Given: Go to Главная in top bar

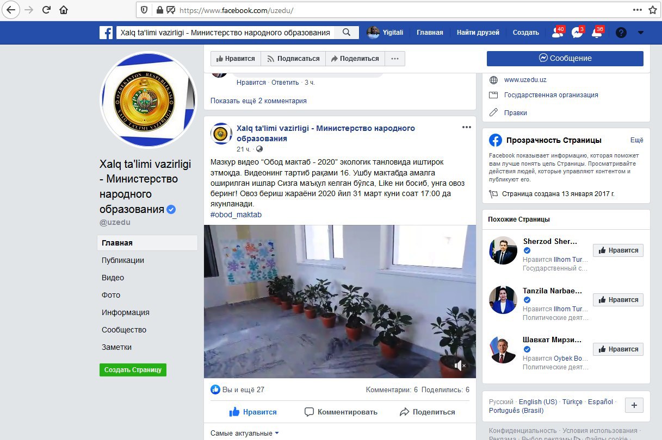Looking at the screenshot, I should pyautogui.click(x=430, y=33).
